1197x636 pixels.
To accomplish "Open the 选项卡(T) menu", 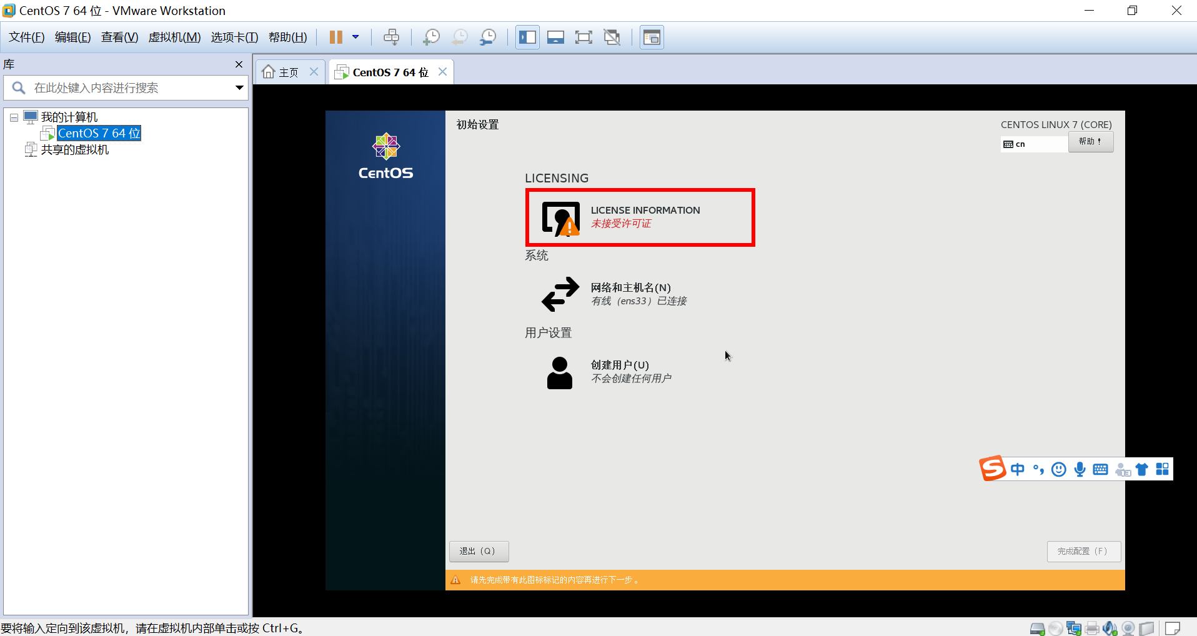I will [234, 37].
